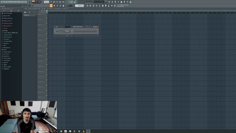
Task: Open the FILE menu
Action: tap(2, 2)
